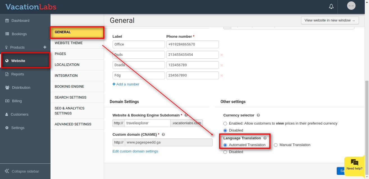
Task: Select the Manual Translation radio button
Action: coord(276,145)
